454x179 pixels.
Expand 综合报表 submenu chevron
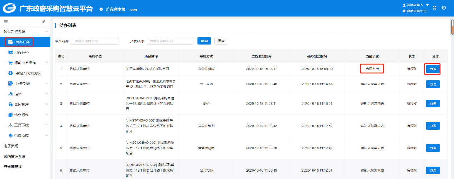46,115
